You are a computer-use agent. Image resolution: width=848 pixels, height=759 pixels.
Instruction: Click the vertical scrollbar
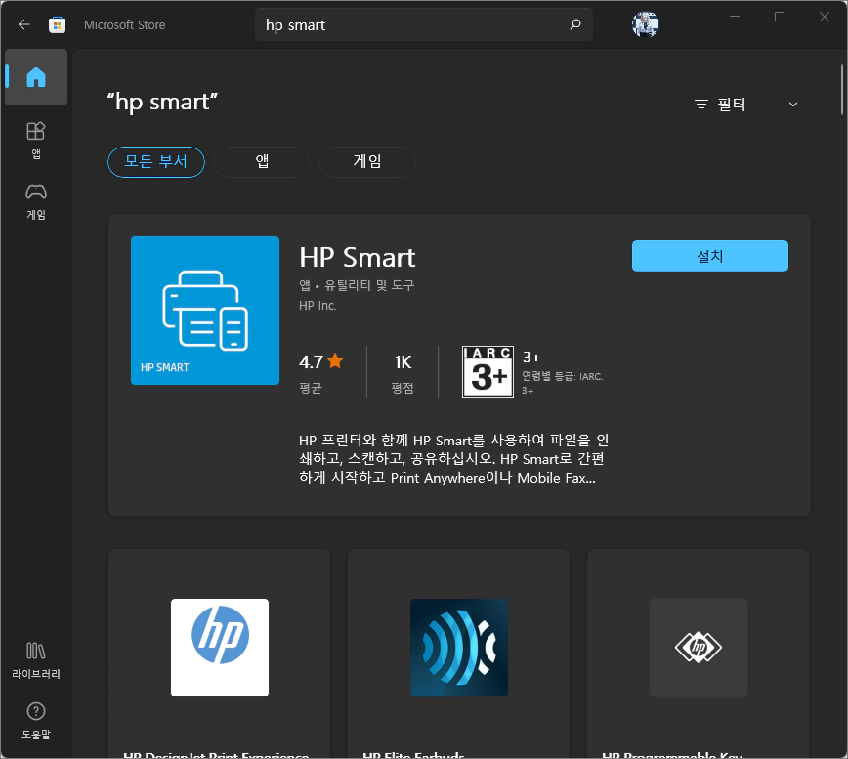(842, 90)
